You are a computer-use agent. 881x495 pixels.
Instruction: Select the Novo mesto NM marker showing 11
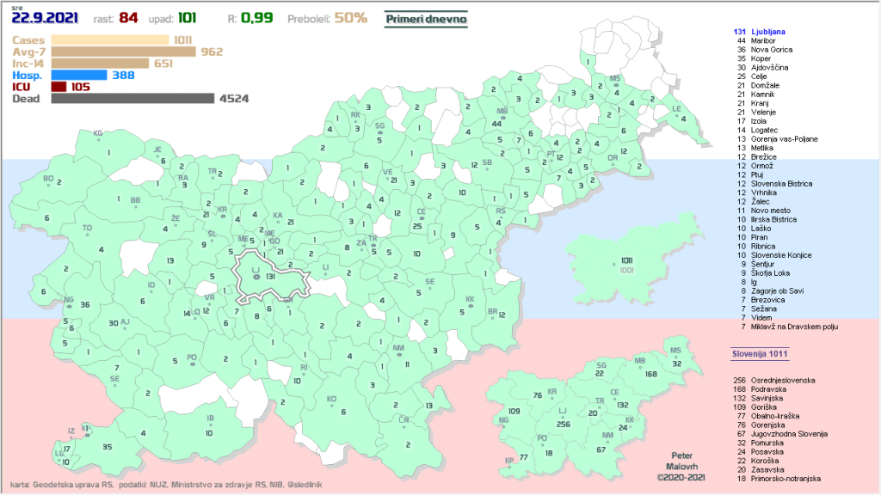398,355
